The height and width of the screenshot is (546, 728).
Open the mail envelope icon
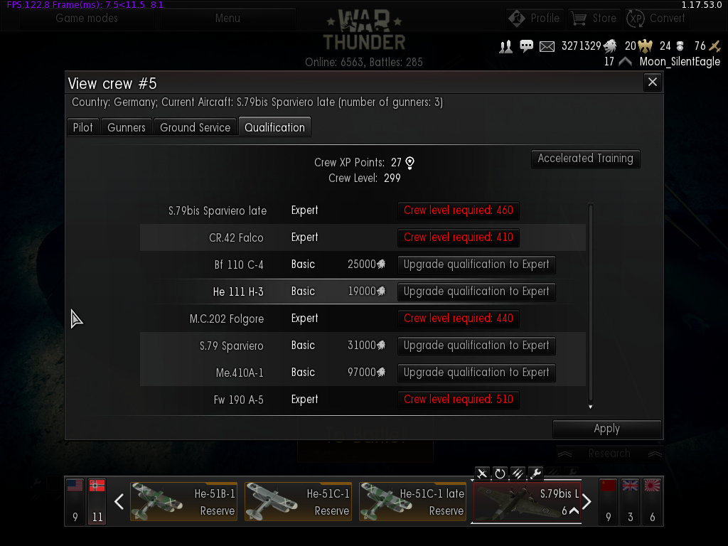coord(547,46)
